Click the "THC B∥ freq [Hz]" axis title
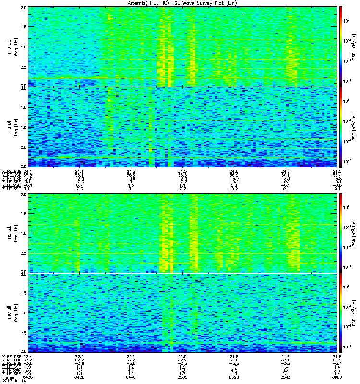This screenshot has height=384, width=360. (x=12, y=313)
